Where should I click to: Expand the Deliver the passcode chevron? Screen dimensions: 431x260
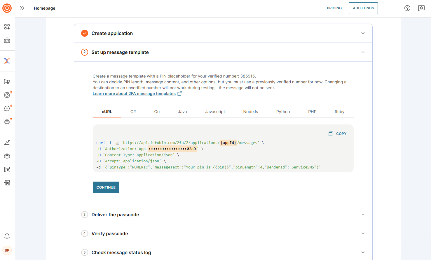point(363,215)
